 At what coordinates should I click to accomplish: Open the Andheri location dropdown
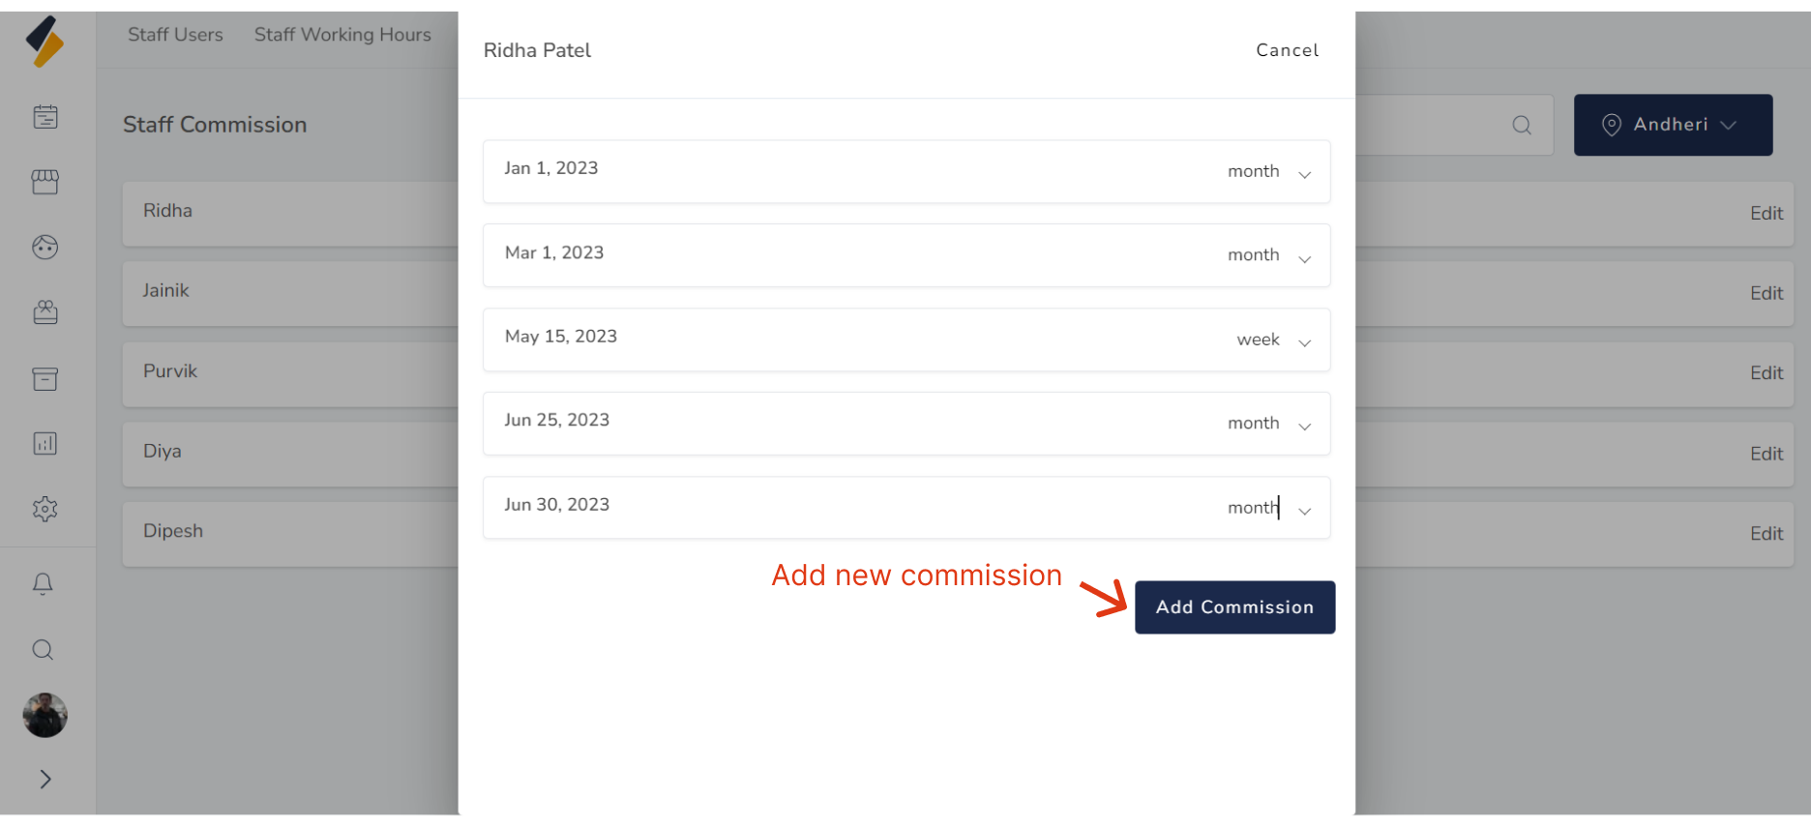tap(1673, 125)
